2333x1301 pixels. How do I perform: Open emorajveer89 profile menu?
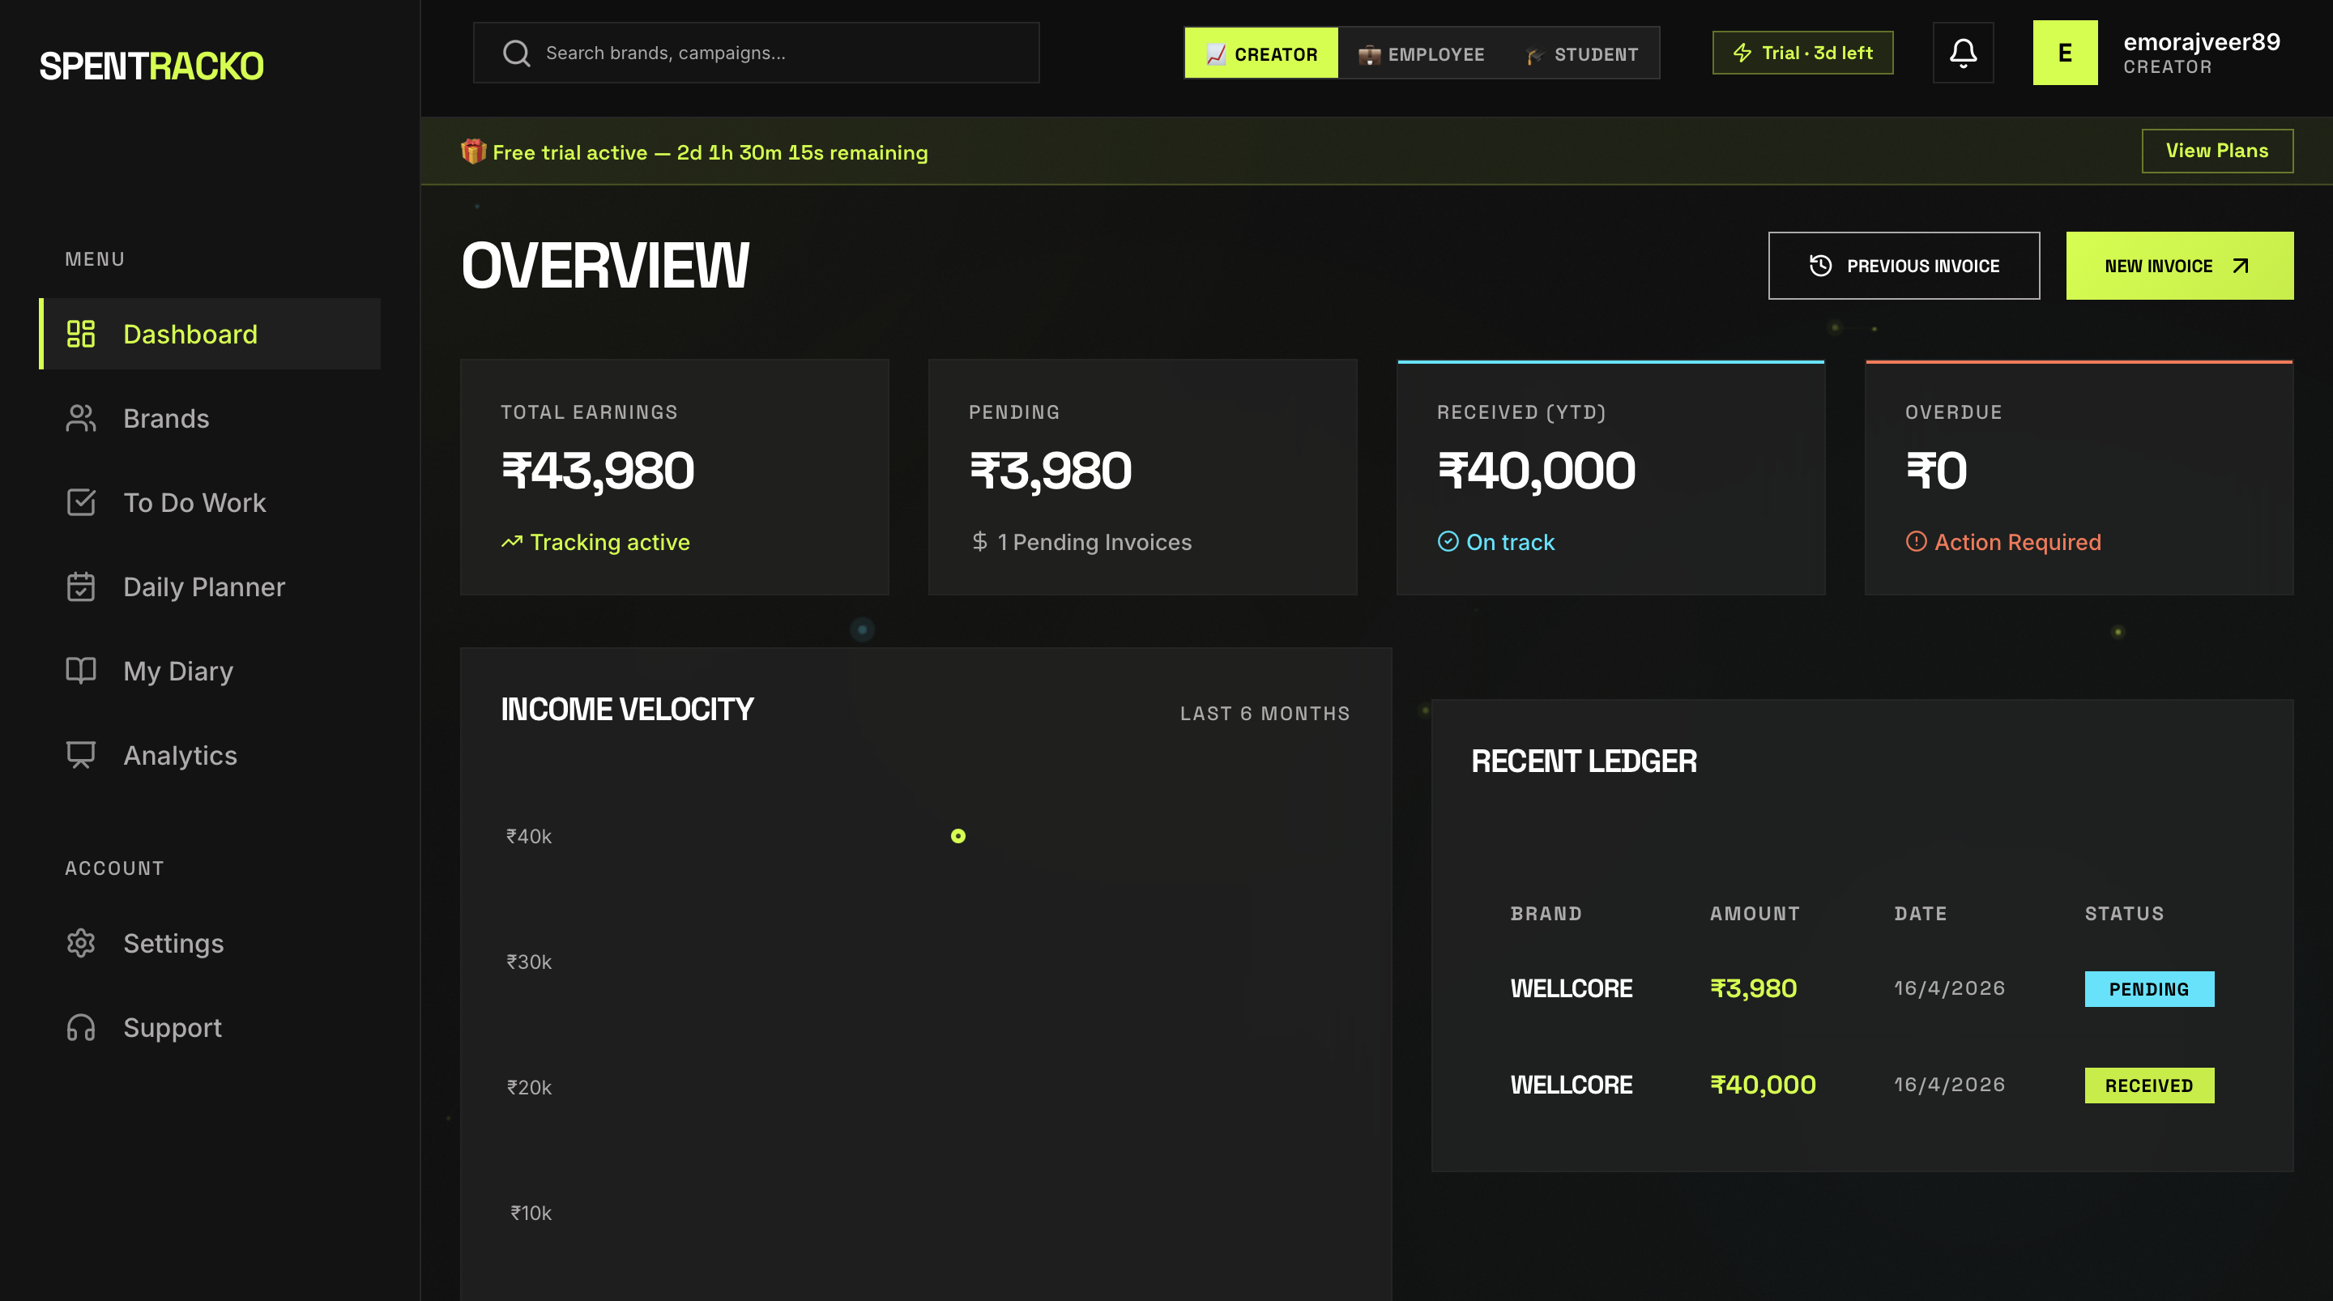(2201, 53)
